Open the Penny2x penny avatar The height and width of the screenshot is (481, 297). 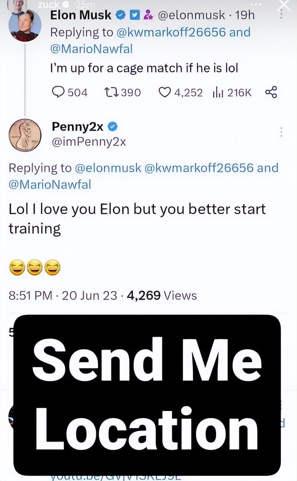(25, 135)
